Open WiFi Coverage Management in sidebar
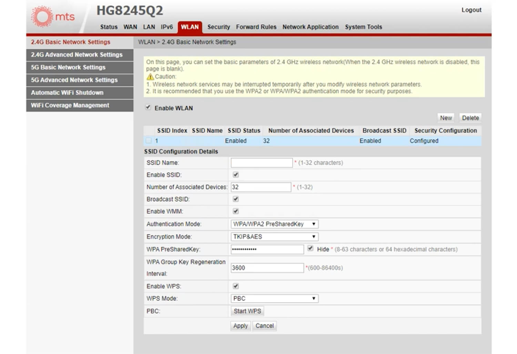This screenshot has height=354, width=517. (x=70, y=105)
